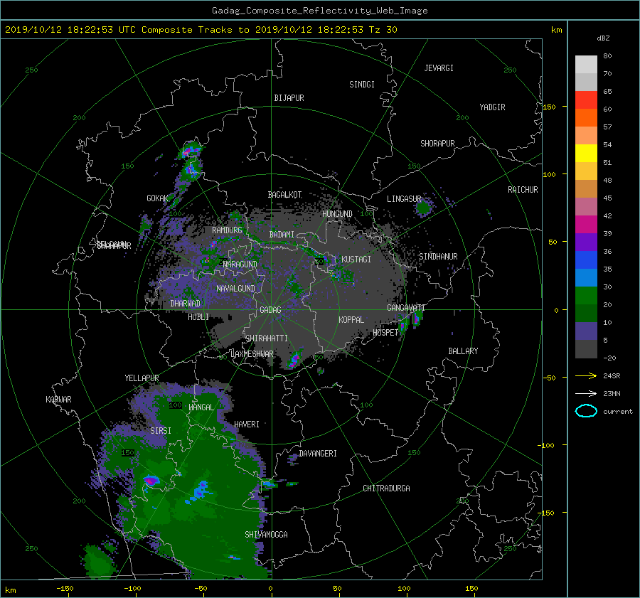Click the GOKAK city label
Screen dimensions: 640x598
tap(158, 198)
